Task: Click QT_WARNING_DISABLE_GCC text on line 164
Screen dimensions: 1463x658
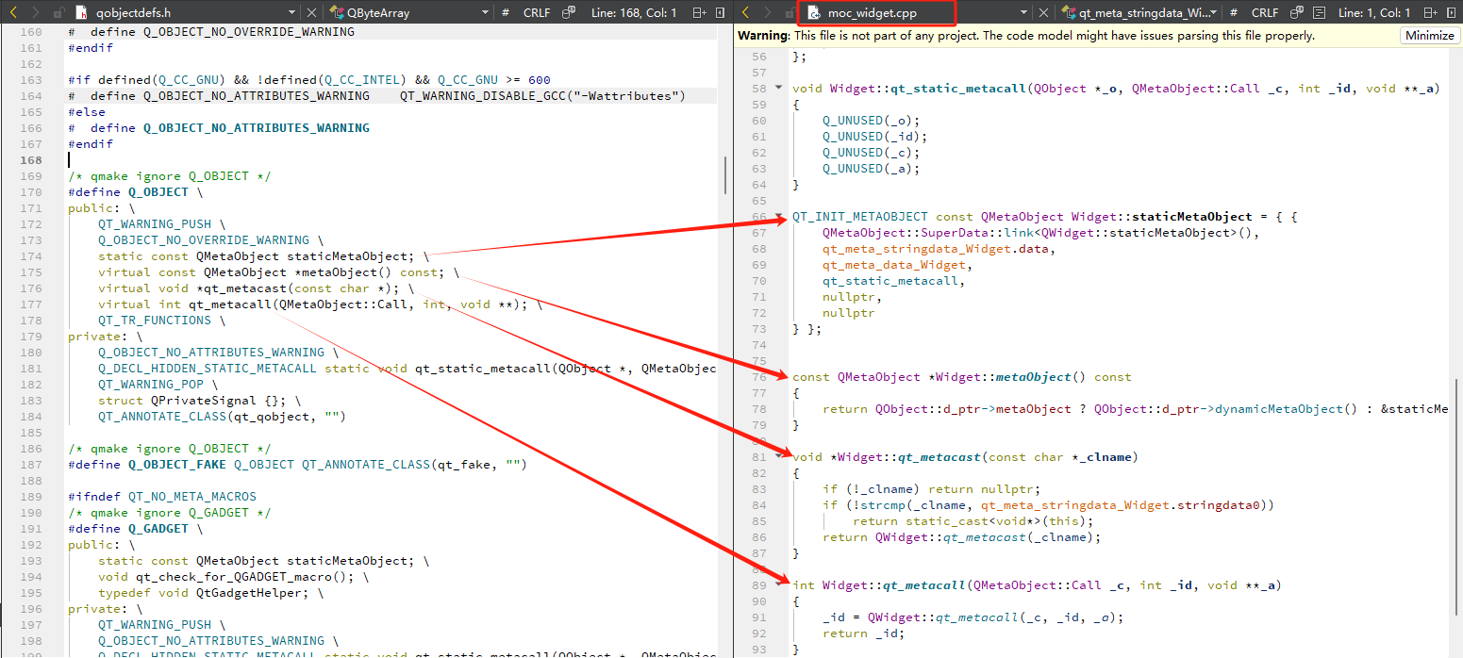Action: [x=542, y=95]
